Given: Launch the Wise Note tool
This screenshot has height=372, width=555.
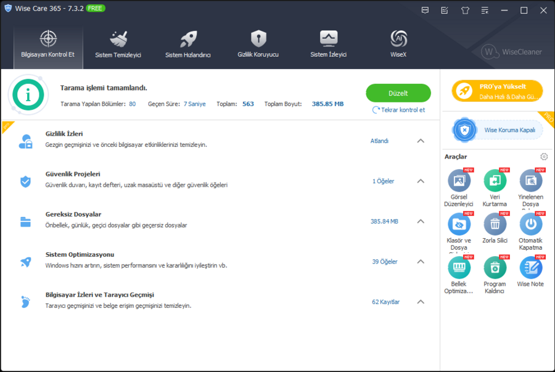Looking at the screenshot, I should [x=530, y=268].
